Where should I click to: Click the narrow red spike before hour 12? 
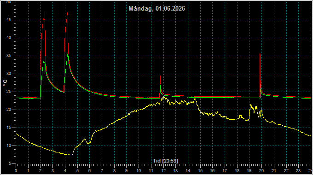click(x=160, y=53)
